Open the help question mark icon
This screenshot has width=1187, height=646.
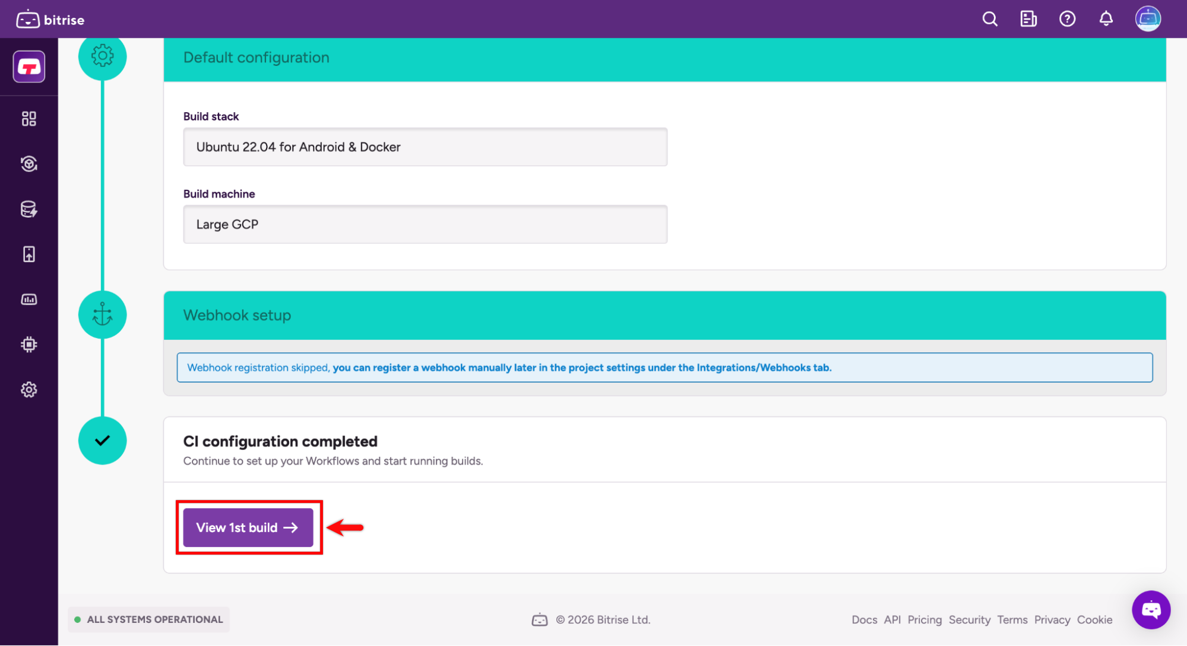click(x=1067, y=19)
